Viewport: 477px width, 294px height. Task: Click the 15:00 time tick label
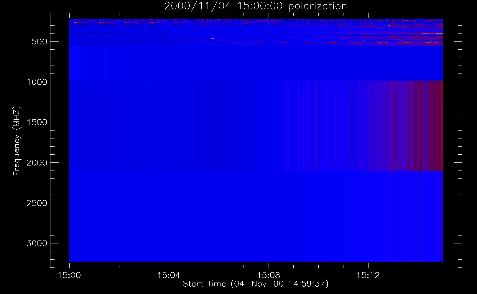point(69,275)
